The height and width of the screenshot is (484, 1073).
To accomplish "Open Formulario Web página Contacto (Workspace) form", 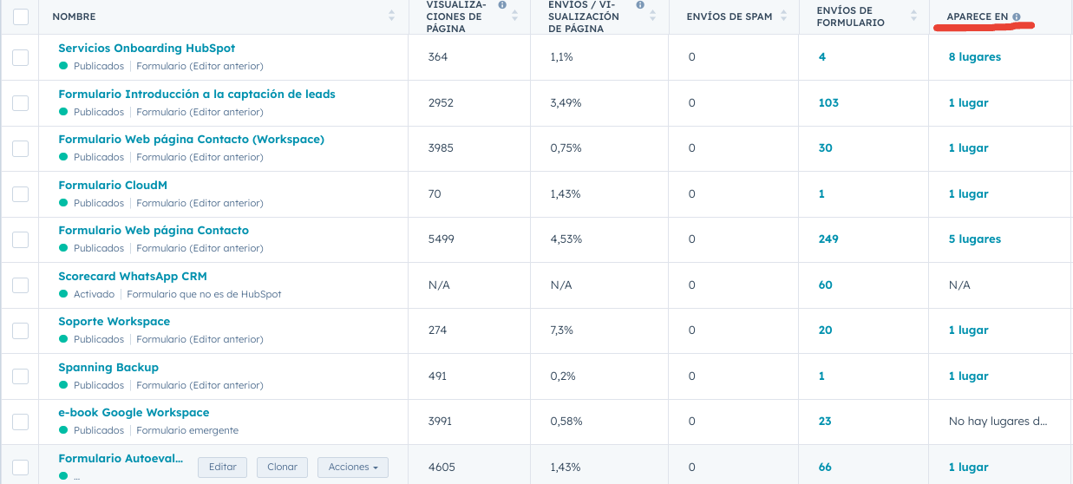I will (191, 140).
